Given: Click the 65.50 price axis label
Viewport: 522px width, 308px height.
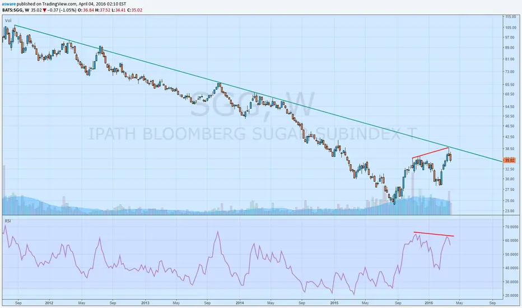Looking at the screenshot, I should coord(510,85).
